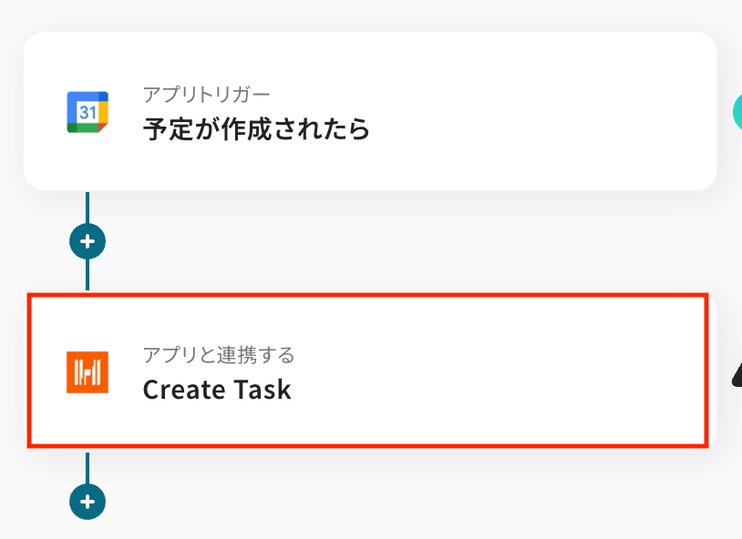Image resolution: width=742 pixels, height=539 pixels.
Task: Click the アプリと連携する label
Action: click(218, 354)
